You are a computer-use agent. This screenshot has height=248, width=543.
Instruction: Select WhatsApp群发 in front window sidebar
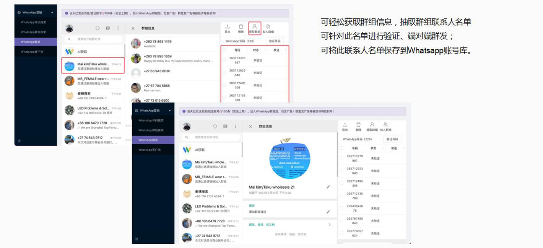click(153, 140)
